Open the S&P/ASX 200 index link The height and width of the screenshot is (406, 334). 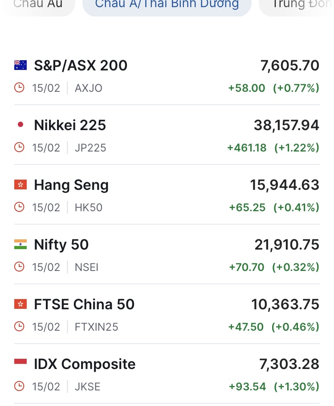(81, 66)
